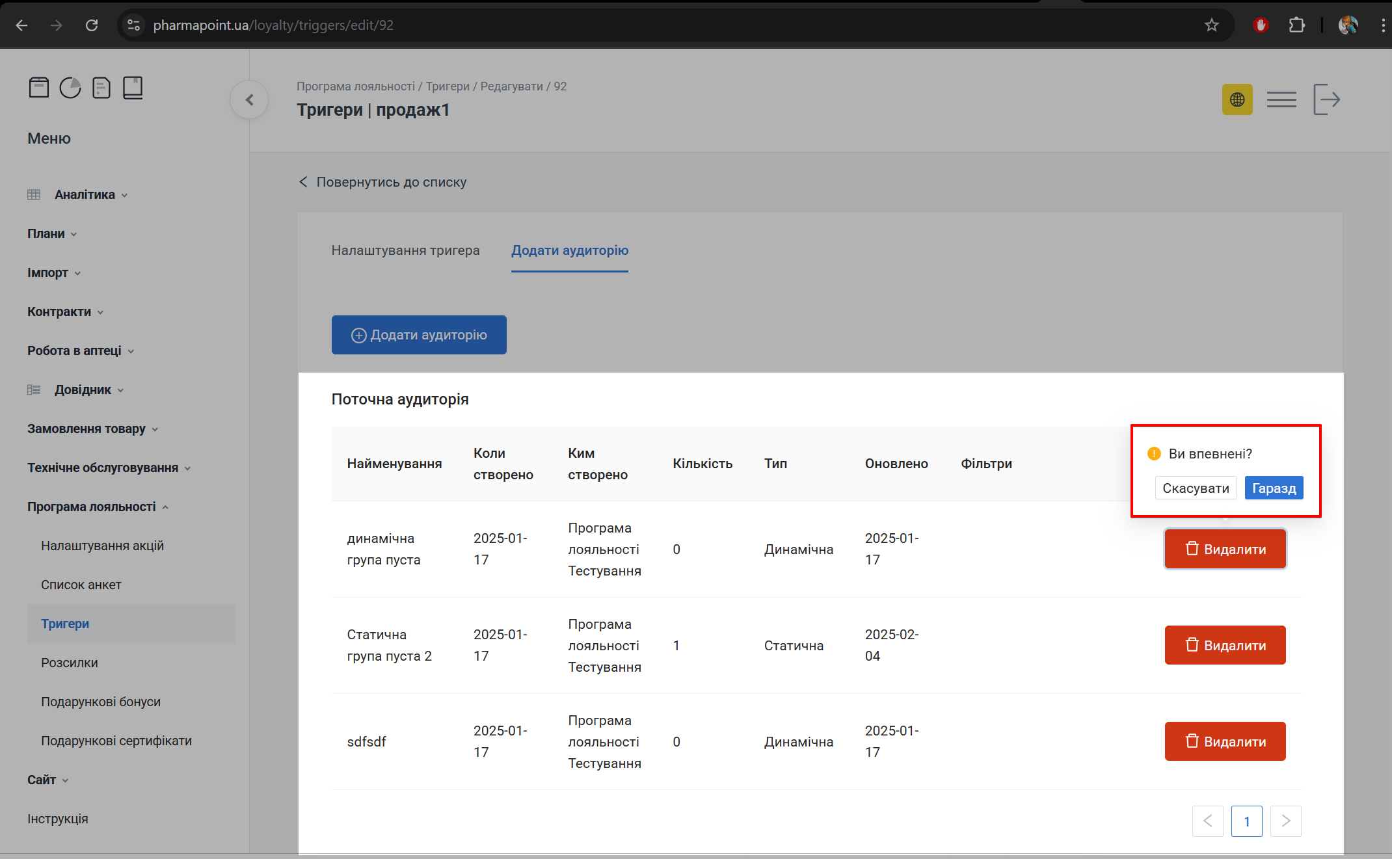1392x859 pixels.
Task: Open Розсилки in the sidebar menu
Action: click(70, 663)
